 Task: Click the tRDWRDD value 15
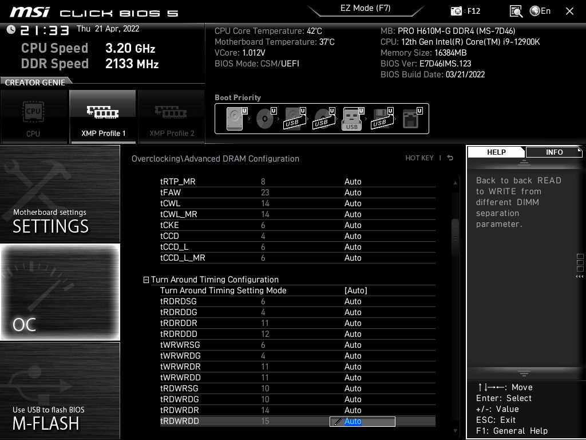pos(265,421)
